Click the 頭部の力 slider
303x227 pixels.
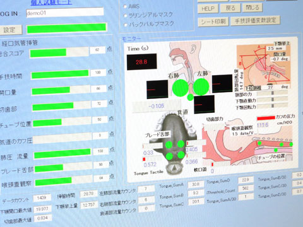[273, 93]
